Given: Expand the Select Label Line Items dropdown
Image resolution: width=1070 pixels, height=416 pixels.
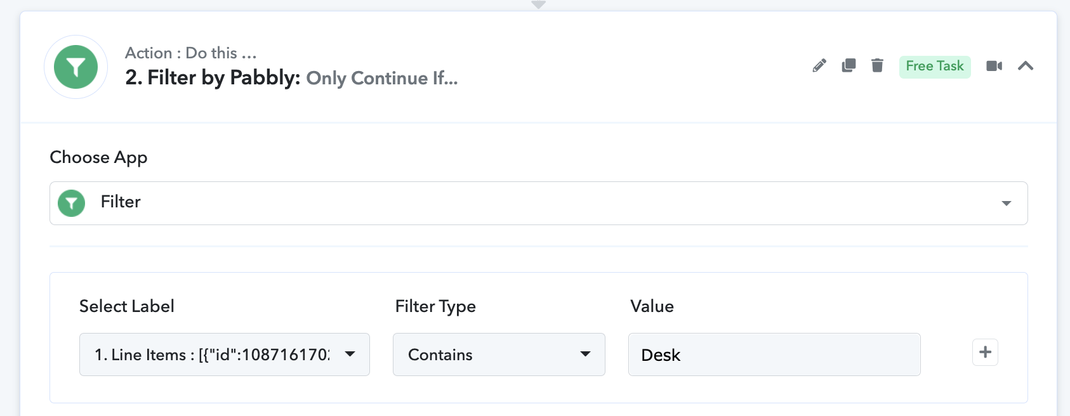Looking at the screenshot, I should (225, 354).
